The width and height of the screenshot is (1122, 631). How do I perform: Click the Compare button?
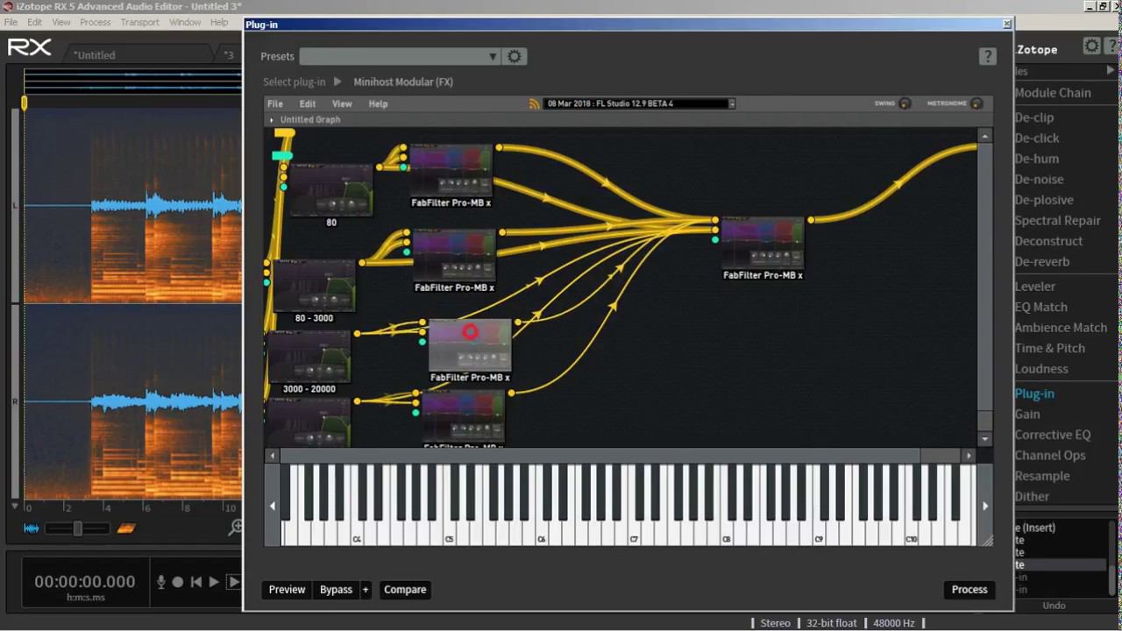point(405,590)
